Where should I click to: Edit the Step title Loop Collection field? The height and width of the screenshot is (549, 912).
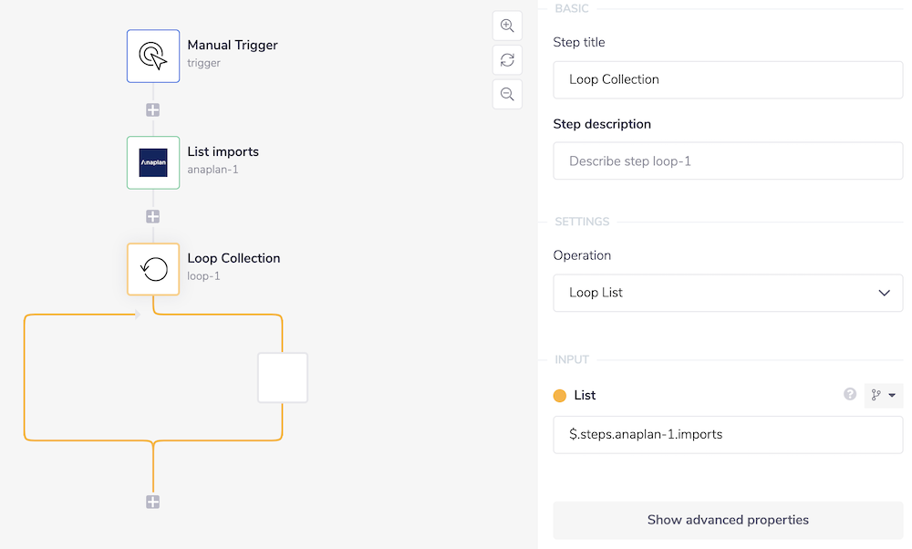click(x=728, y=79)
